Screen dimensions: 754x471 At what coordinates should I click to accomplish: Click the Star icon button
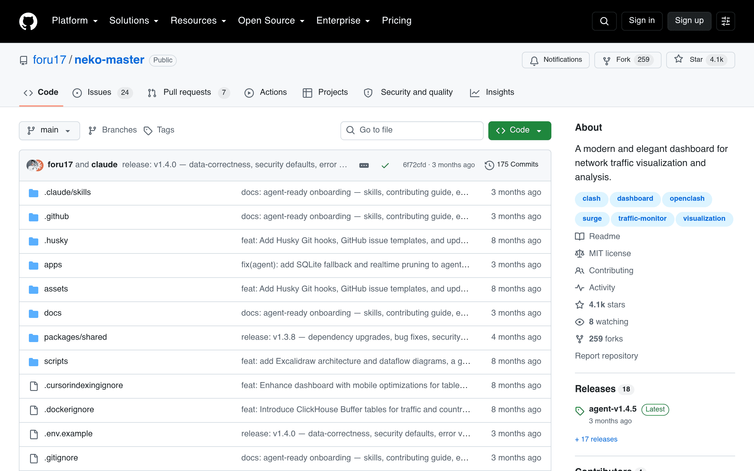pyautogui.click(x=700, y=60)
